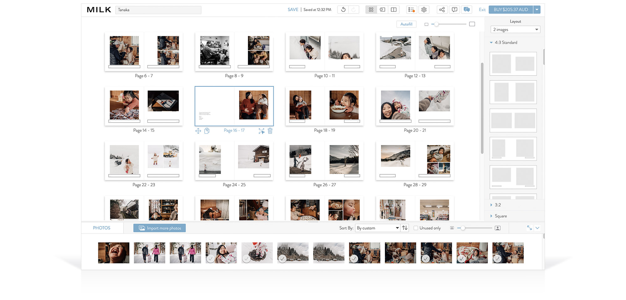
Task: Open the Sort By custom dropdown
Action: tap(377, 228)
